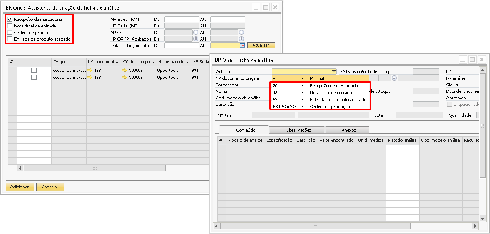Enable Nota fiscal de entrada checkbox
This screenshot has width=490, height=234.
(10, 26)
